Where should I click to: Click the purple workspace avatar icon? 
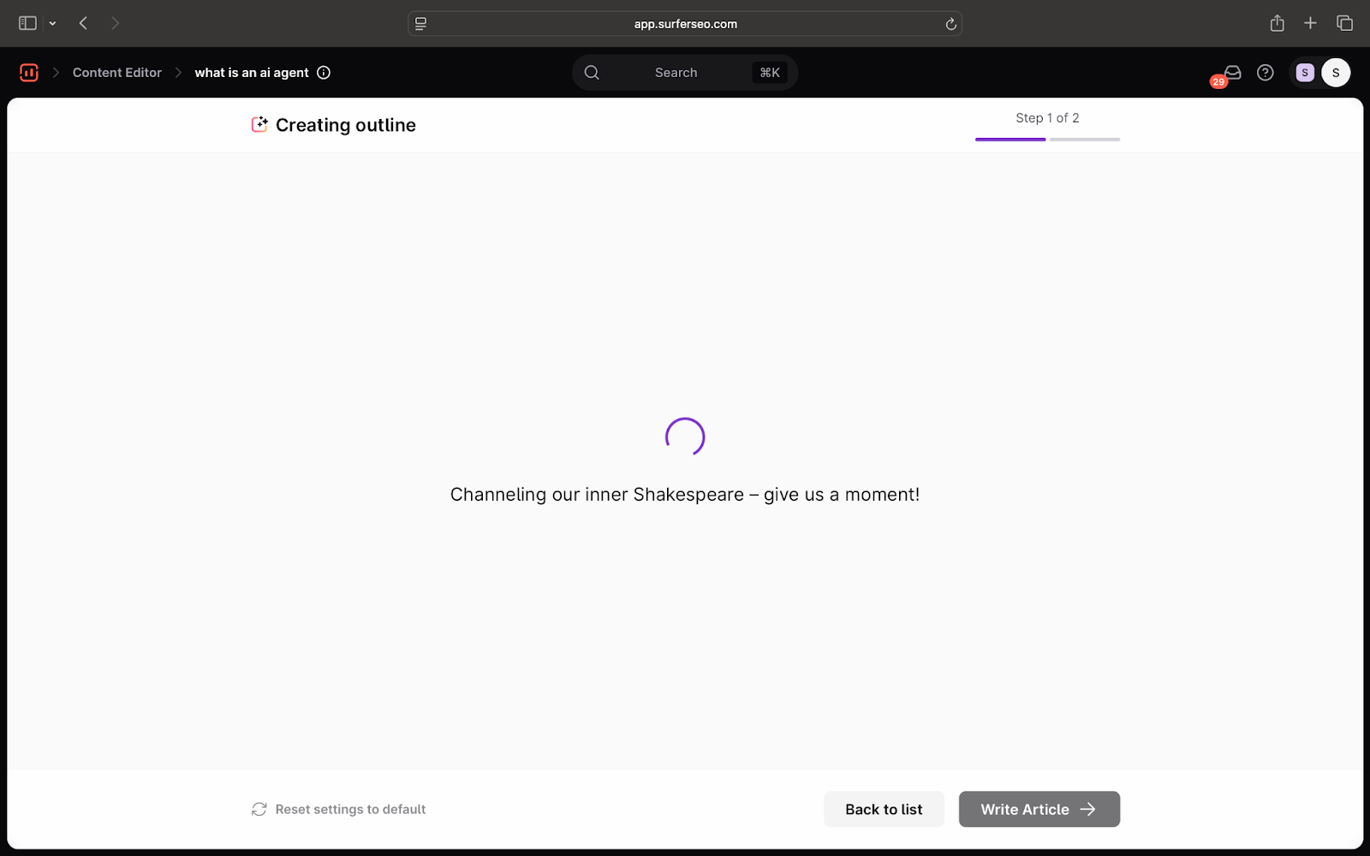[x=1304, y=73]
